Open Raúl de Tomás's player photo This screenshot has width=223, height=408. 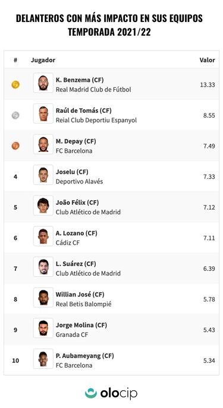pyautogui.click(x=43, y=113)
